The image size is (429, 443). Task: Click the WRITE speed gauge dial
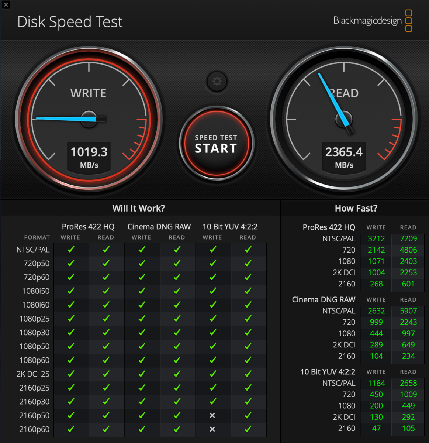pyautogui.click(x=89, y=119)
